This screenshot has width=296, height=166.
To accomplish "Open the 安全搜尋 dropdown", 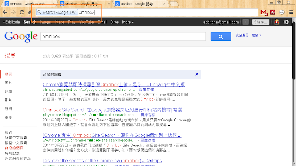I will [248, 35].
